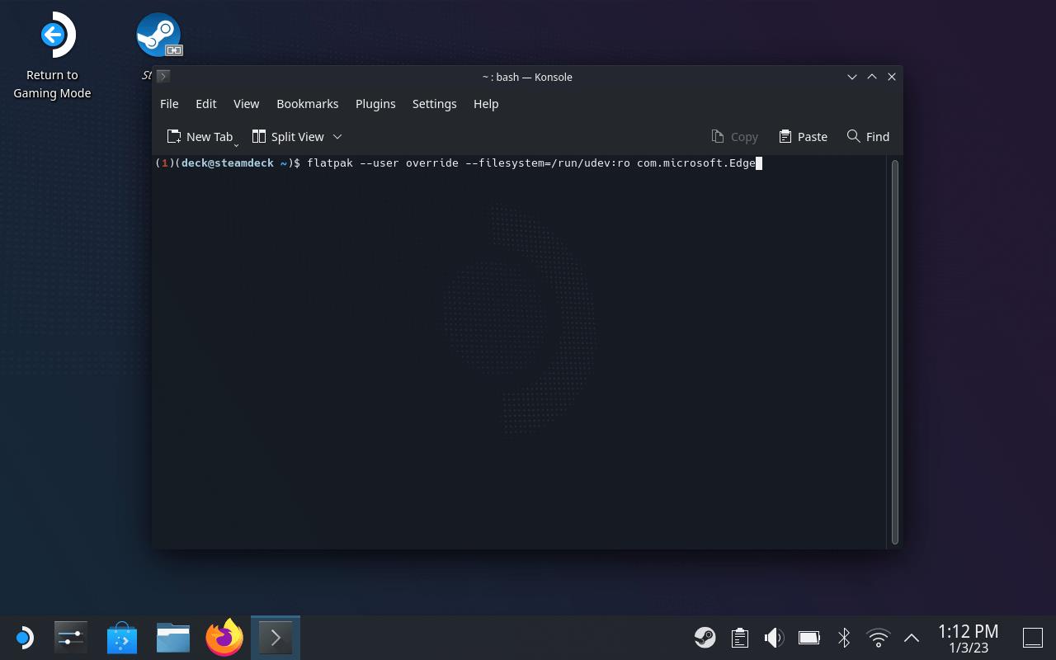Open the volume control tray icon

pyautogui.click(x=774, y=638)
